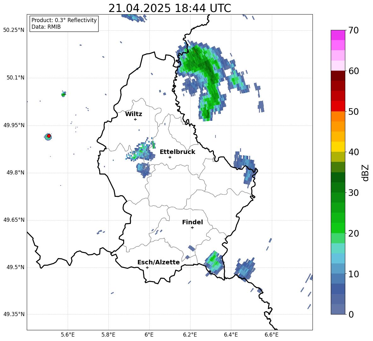Screen dimensions: 373x341
Task: Click the colorbar value 10
Action: tap(354, 274)
